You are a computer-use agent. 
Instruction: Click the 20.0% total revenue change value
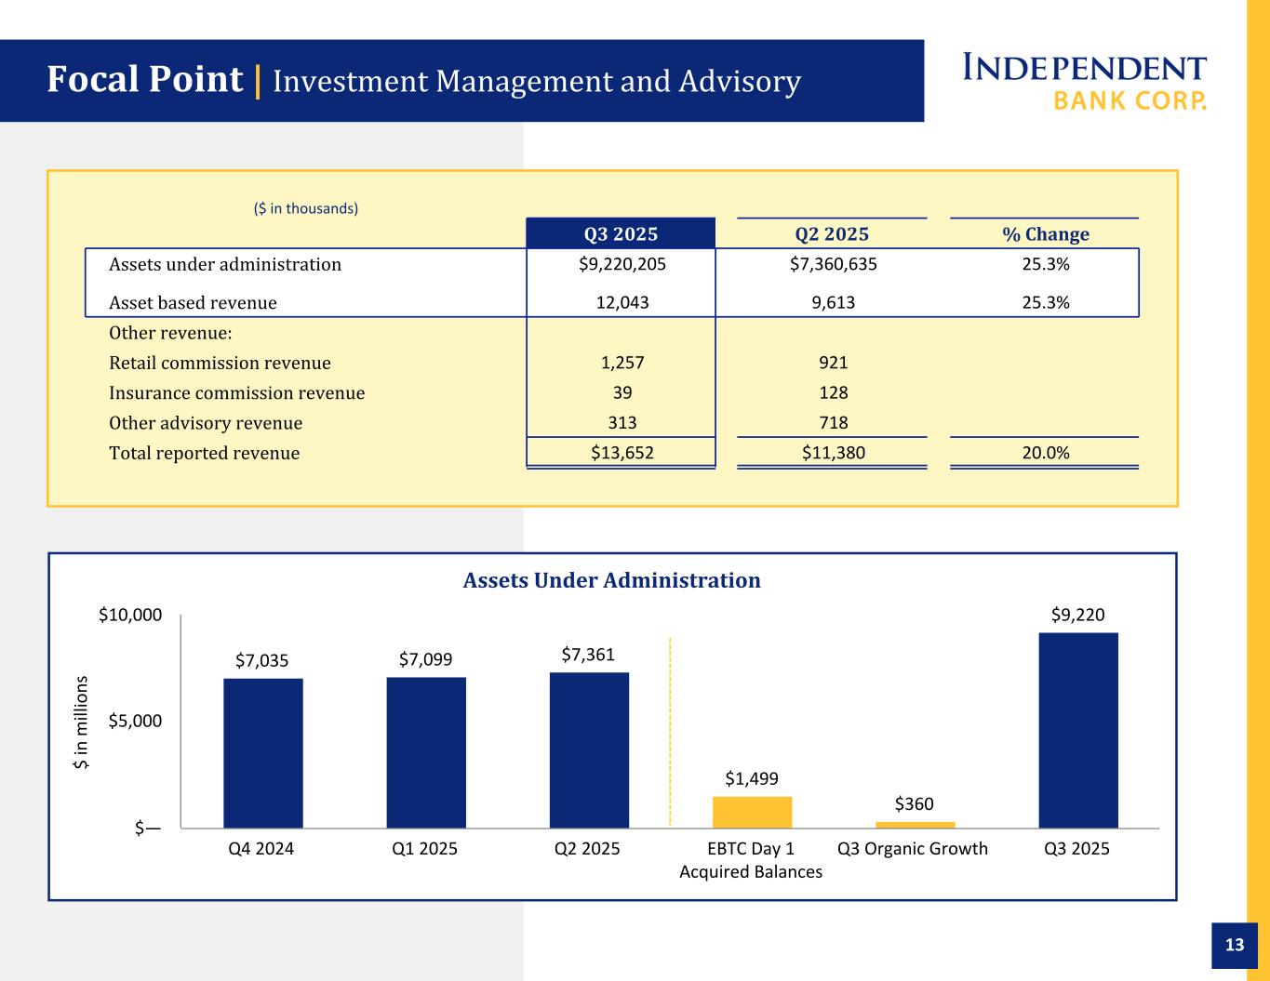(x=1046, y=453)
